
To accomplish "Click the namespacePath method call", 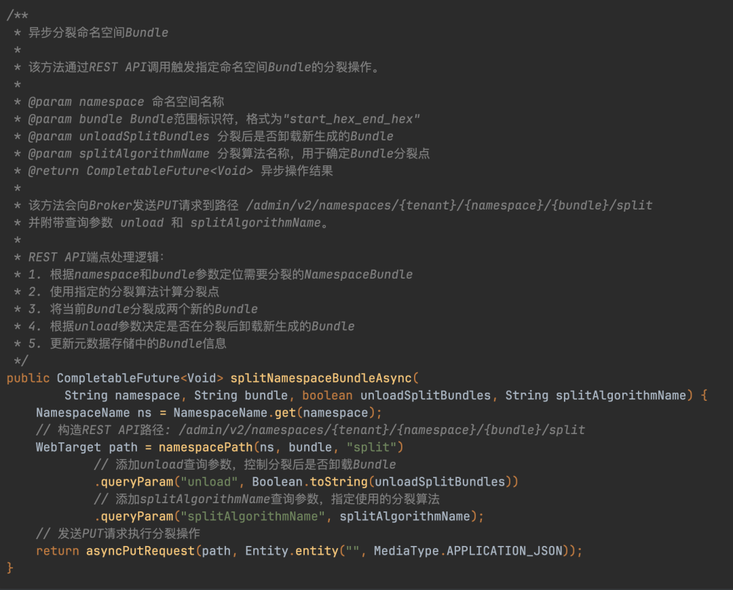I will (x=206, y=447).
